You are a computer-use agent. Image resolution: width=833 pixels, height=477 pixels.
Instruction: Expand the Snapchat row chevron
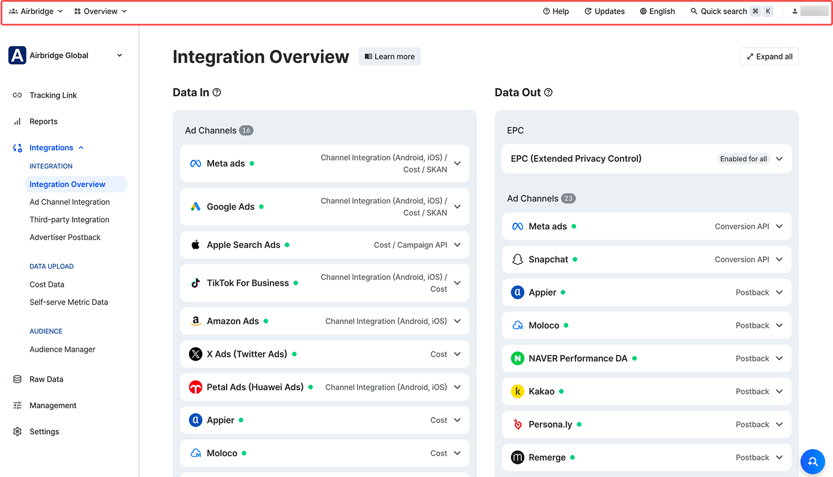(x=779, y=259)
